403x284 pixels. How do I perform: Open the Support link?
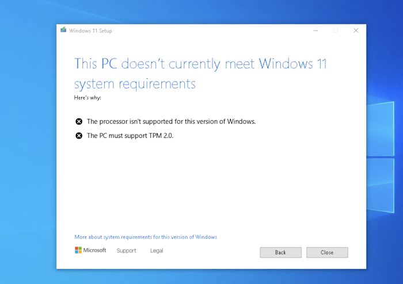(126, 251)
